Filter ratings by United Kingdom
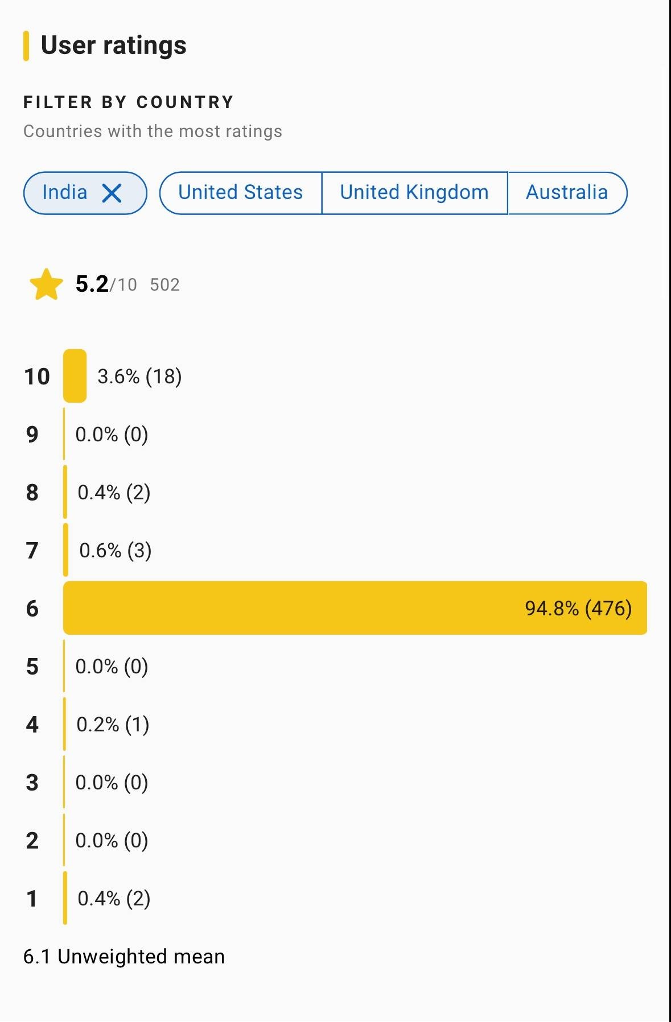671x1022 pixels. click(414, 193)
